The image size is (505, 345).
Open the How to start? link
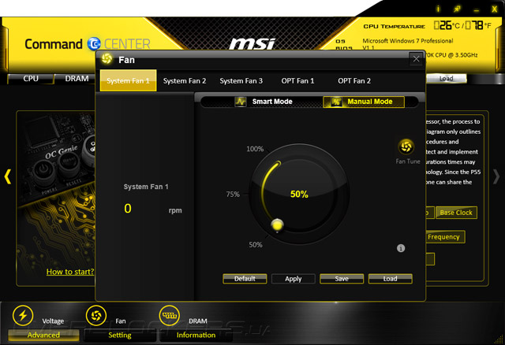coord(70,272)
